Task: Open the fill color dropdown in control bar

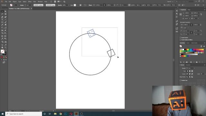Action: pyautogui.click(x=13, y=5)
